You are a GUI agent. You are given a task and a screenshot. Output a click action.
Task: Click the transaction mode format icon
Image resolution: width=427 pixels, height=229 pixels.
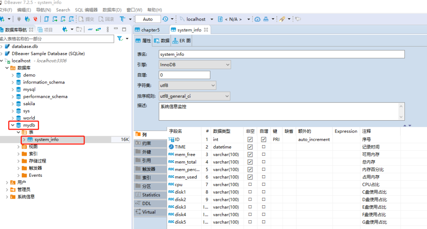pos(123,19)
